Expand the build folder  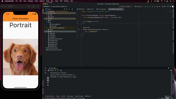point(47,19)
